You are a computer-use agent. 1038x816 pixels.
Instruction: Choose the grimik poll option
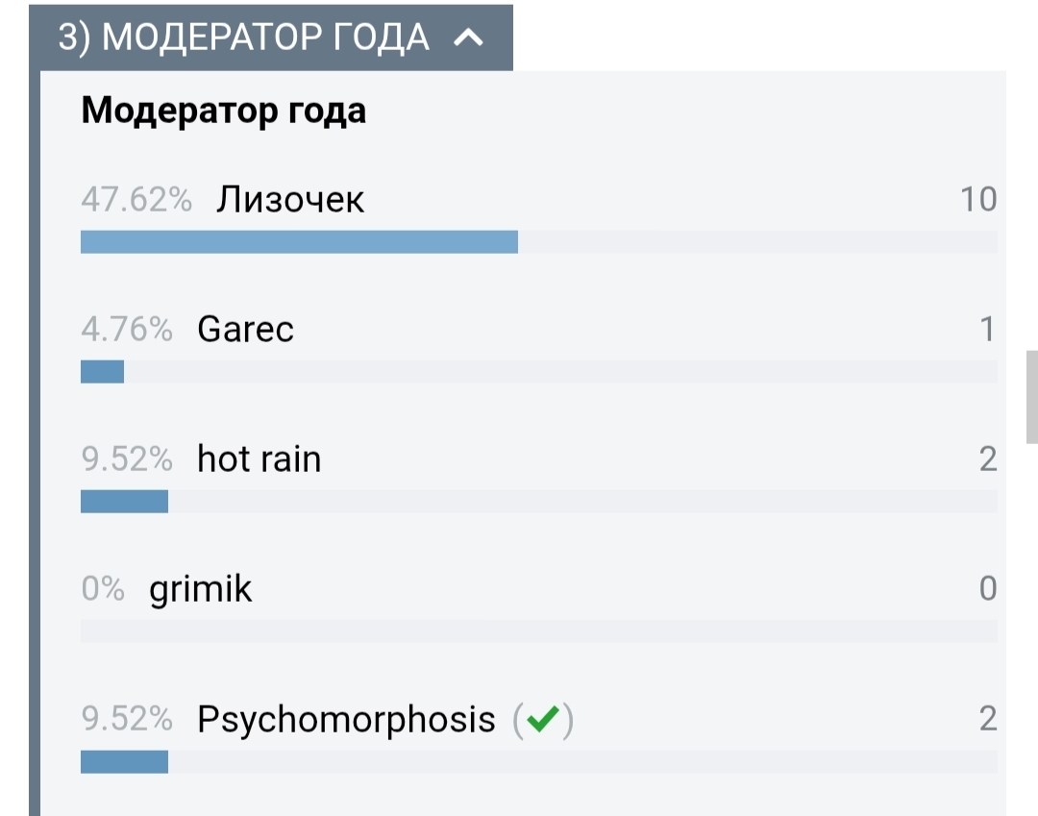(x=200, y=589)
